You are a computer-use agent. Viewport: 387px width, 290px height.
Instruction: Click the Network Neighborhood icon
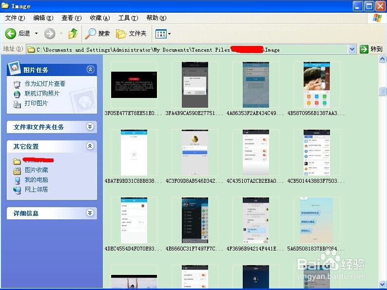pos(17,190)
